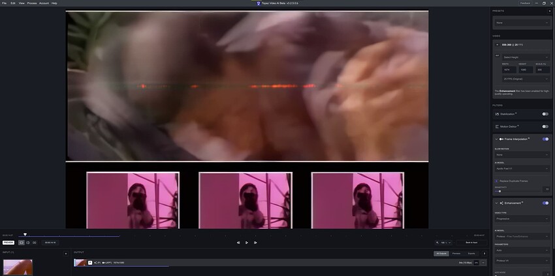Turn on Motion Deblur toggle
Screen dimensions: 555x276
[x=545, y=126]
